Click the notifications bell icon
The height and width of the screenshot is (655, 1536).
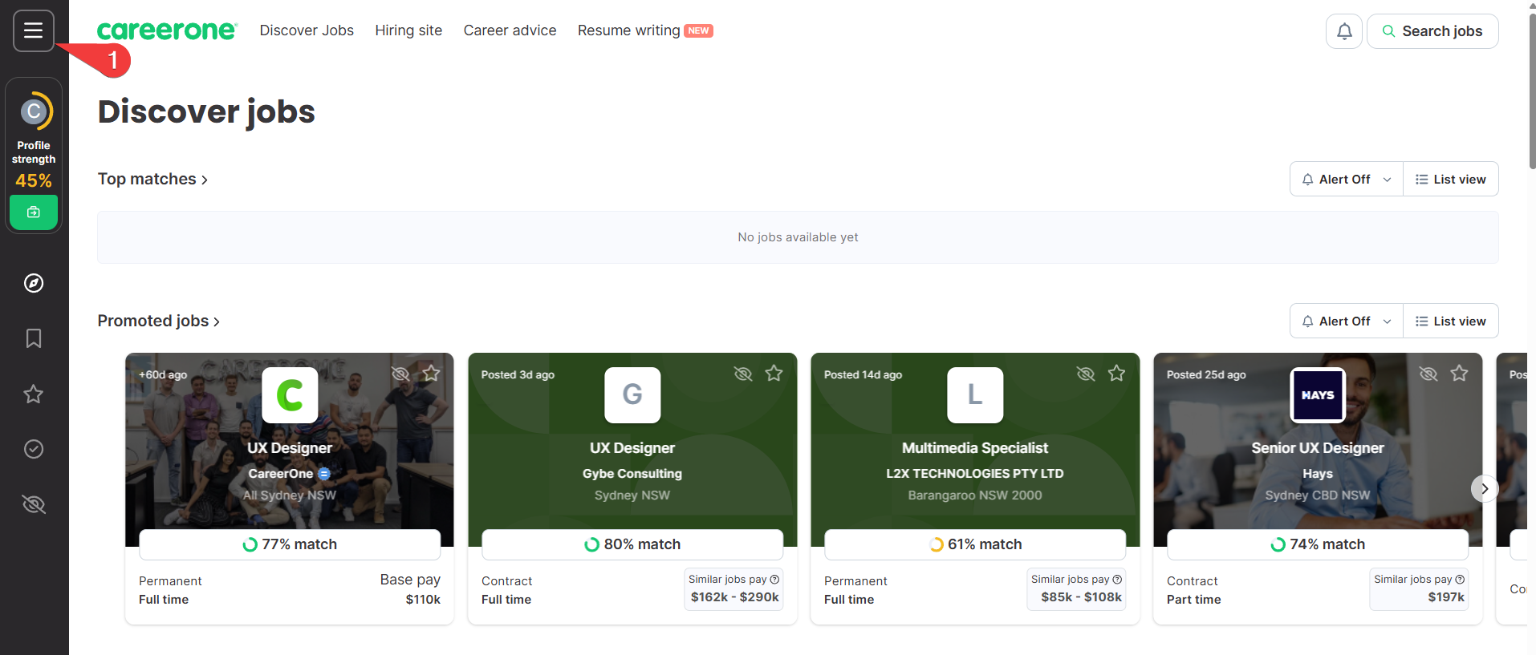1344,31
